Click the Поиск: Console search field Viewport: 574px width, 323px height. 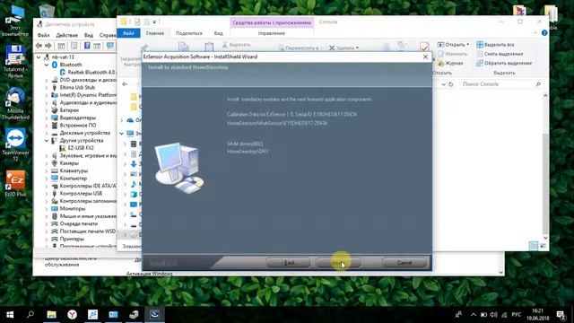click(x=500, y=84)
